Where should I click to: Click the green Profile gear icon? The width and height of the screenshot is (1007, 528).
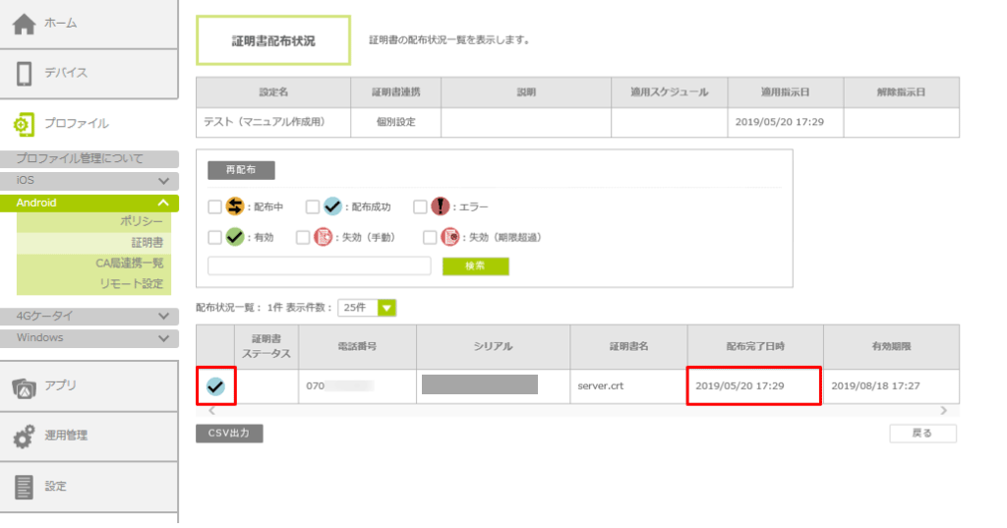[24, 124]
